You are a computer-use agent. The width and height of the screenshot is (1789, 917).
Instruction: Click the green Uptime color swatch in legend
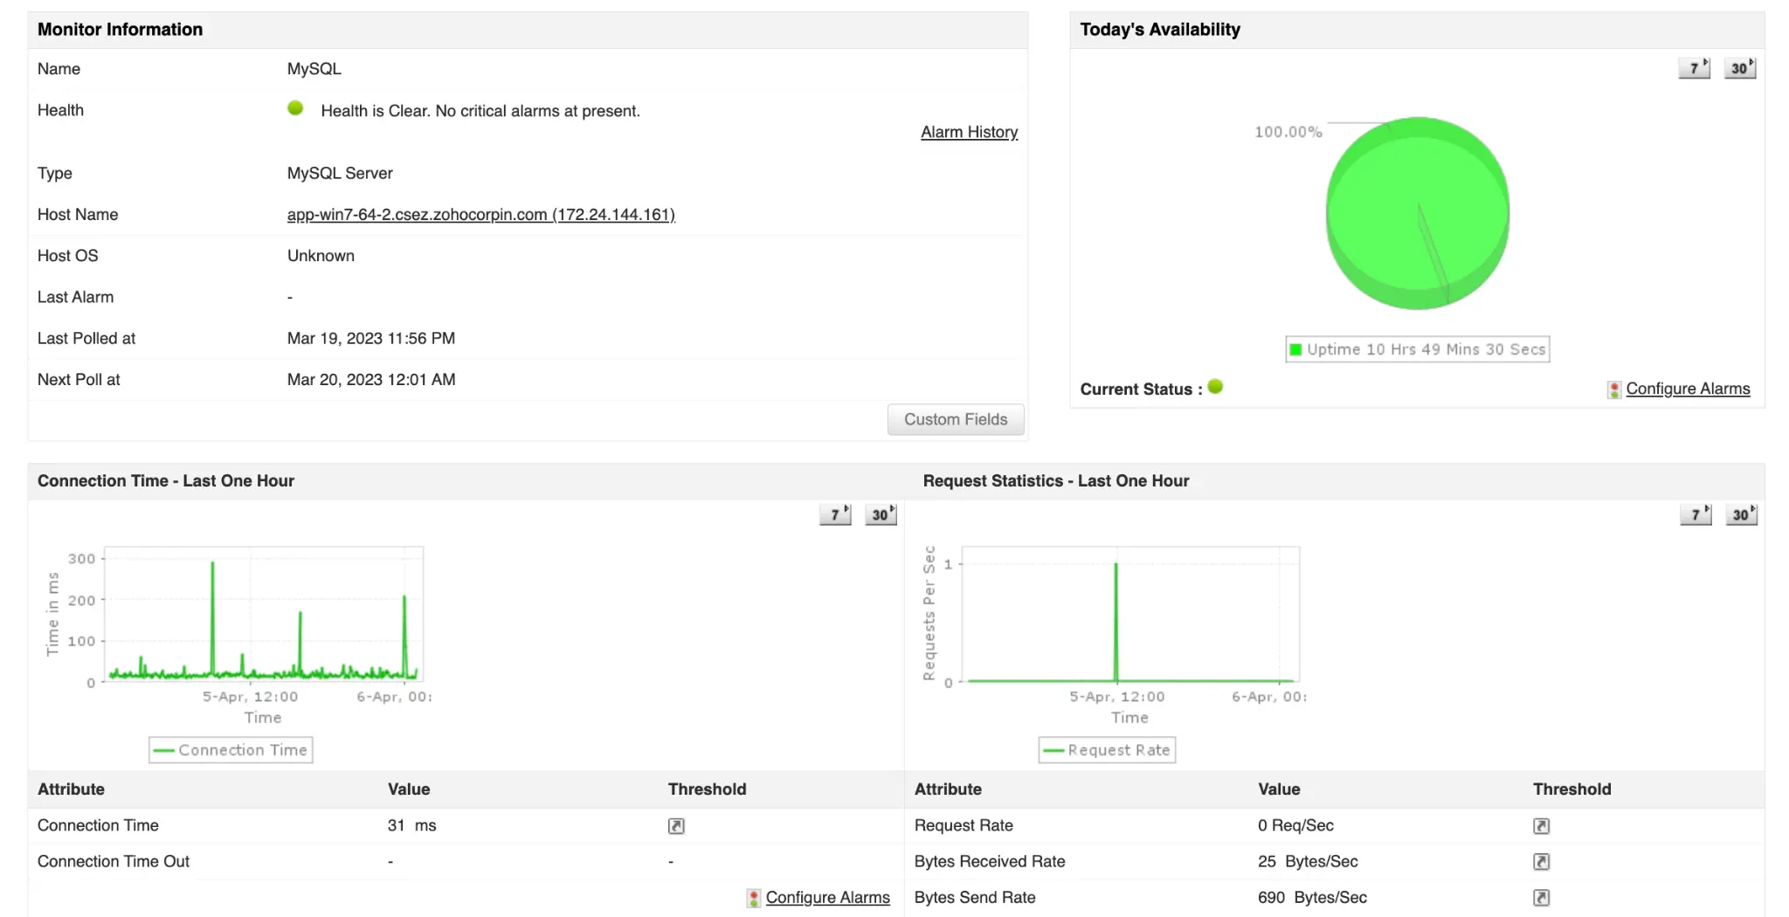[x=1296, y=348]
